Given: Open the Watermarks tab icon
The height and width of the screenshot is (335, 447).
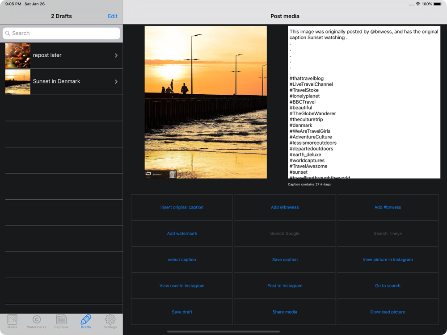Looking at the screenshot, I should 37,320.
